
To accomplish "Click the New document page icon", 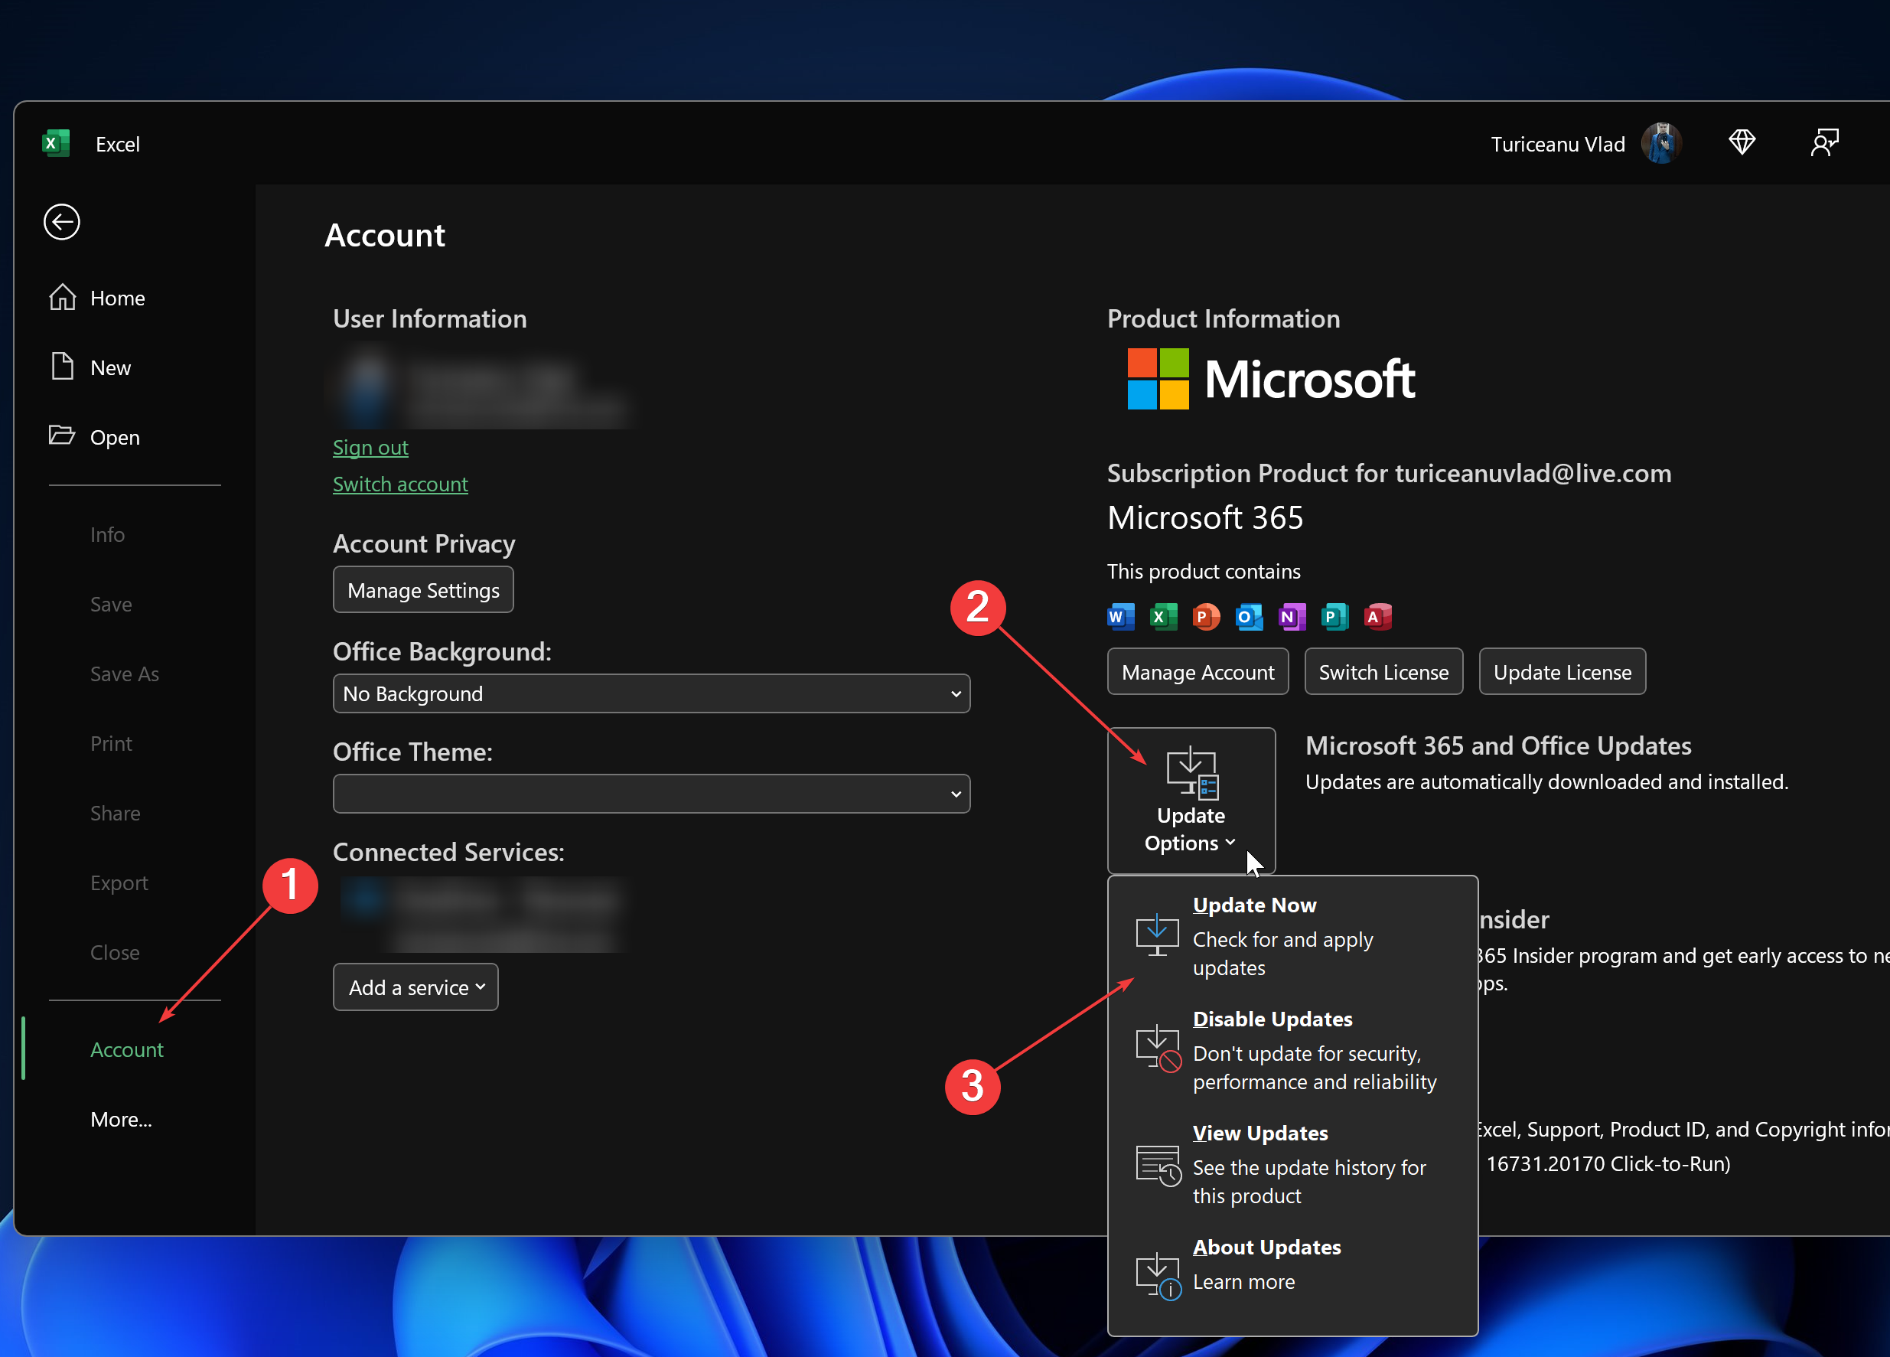I will click(x=63, y=367).
